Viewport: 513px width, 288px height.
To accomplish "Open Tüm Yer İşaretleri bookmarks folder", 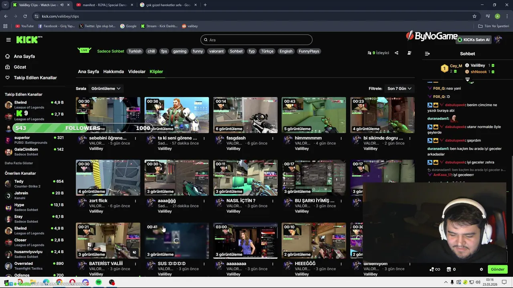I will (493, 26).
